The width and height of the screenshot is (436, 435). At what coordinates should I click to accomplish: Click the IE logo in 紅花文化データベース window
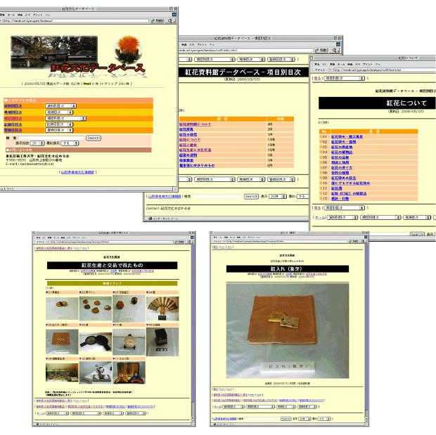click(x=174, y=15)
